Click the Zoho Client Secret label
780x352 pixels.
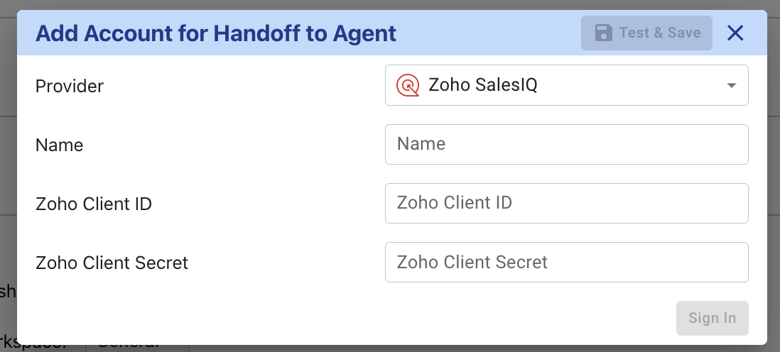pyautogui.click(x=112, y=263)
